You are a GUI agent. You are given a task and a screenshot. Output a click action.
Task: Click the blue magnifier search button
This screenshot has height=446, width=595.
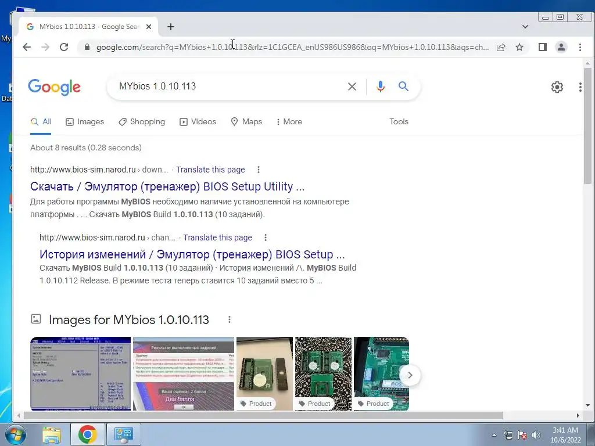[403, 87]
